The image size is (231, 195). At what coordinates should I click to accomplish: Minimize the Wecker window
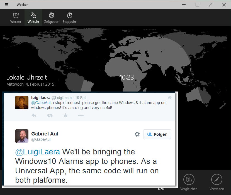click(184, 5)
